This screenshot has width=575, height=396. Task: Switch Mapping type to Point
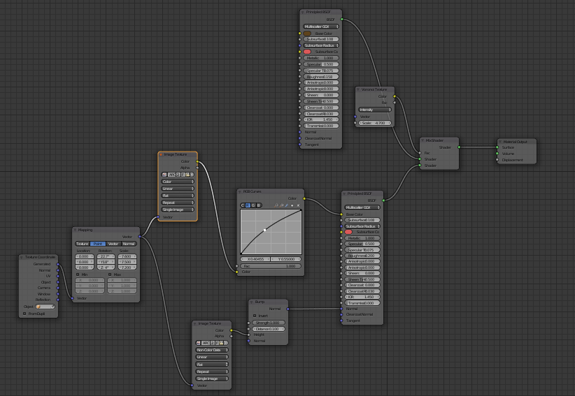98,244
